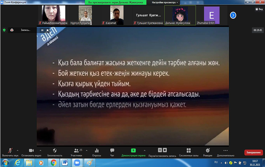Open the Опросы polls icon
The height and width of the screenshot is (167, 265).
(x=96, y=150)
